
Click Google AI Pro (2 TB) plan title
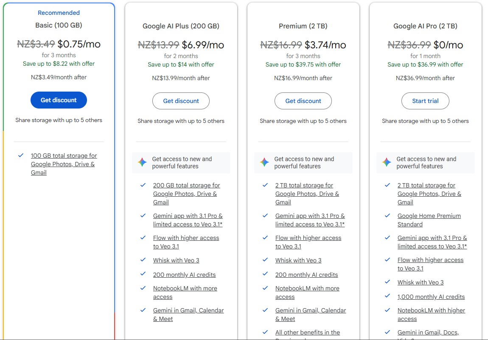425,26
